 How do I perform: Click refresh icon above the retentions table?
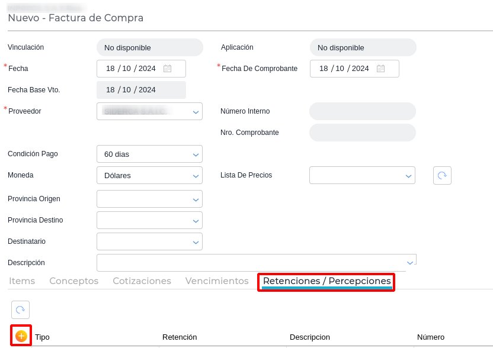[20, 310]
